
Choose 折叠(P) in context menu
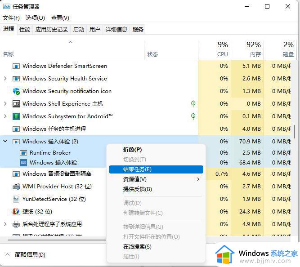[156, 150]
